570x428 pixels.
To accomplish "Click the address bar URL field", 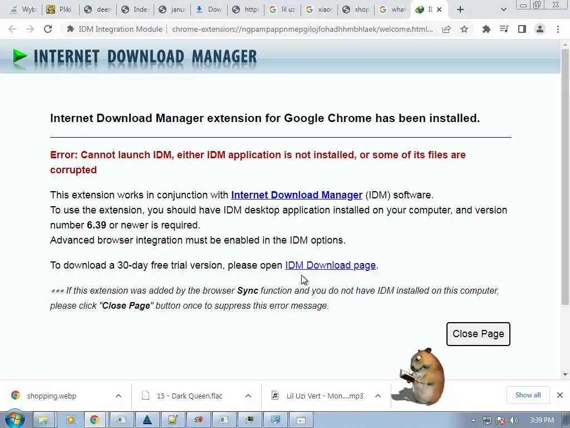I will click(x=302, y=29).
